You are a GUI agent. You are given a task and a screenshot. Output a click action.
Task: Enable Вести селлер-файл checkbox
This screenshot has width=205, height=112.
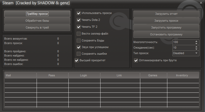(78, 34)
